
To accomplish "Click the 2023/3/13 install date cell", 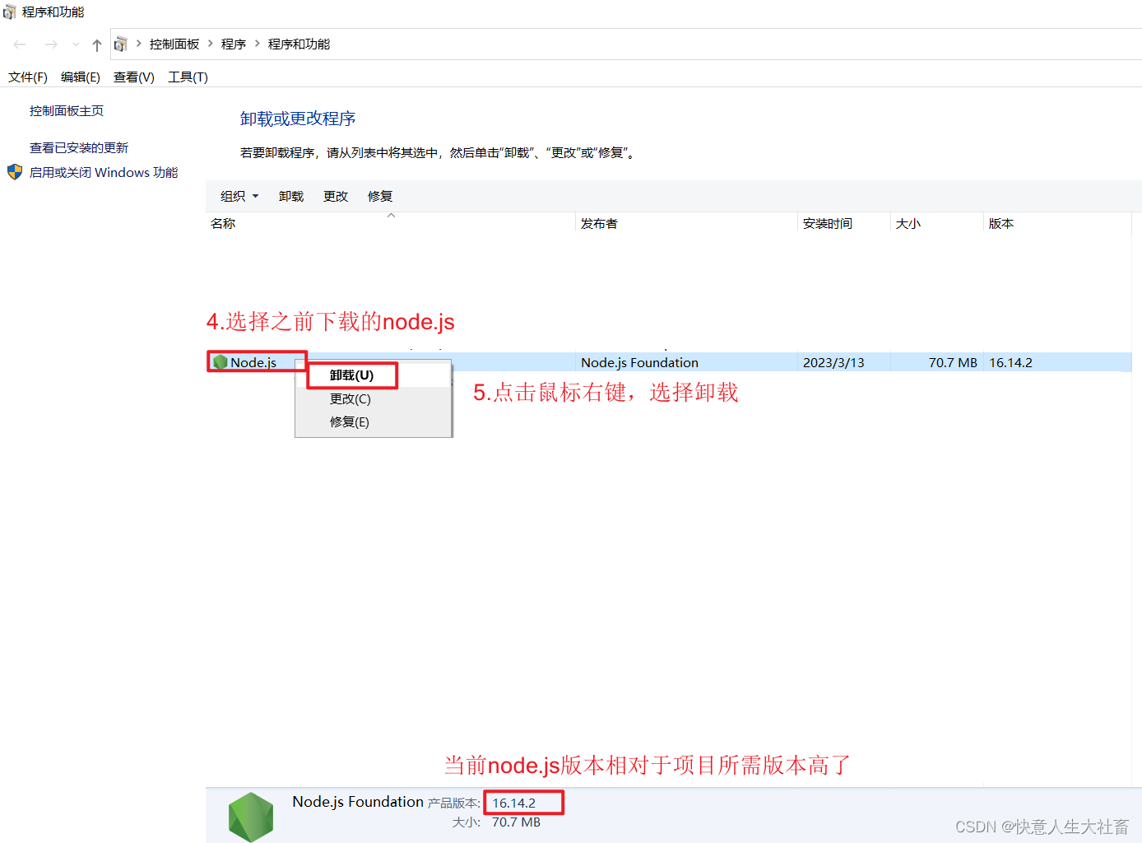I will (x=833, y=362).
